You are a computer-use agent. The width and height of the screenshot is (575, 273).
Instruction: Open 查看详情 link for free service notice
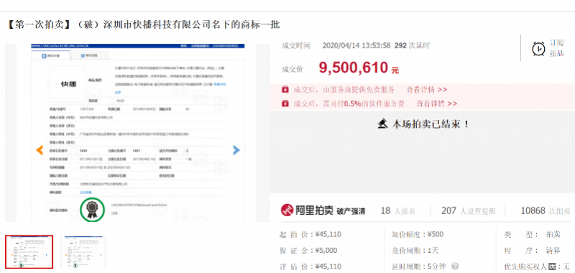click(x=427, y=90)
